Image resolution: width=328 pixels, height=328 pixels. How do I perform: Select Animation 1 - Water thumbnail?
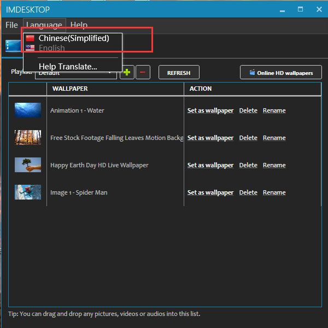click(x=28, y=110)
